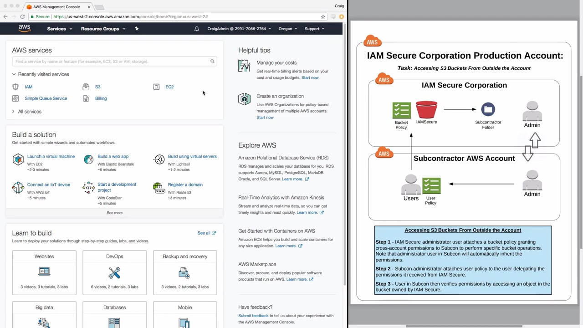Viewport: 583px width, 328px height.
Task: Bookmark the page with the star icon
Action: point(323,17)
